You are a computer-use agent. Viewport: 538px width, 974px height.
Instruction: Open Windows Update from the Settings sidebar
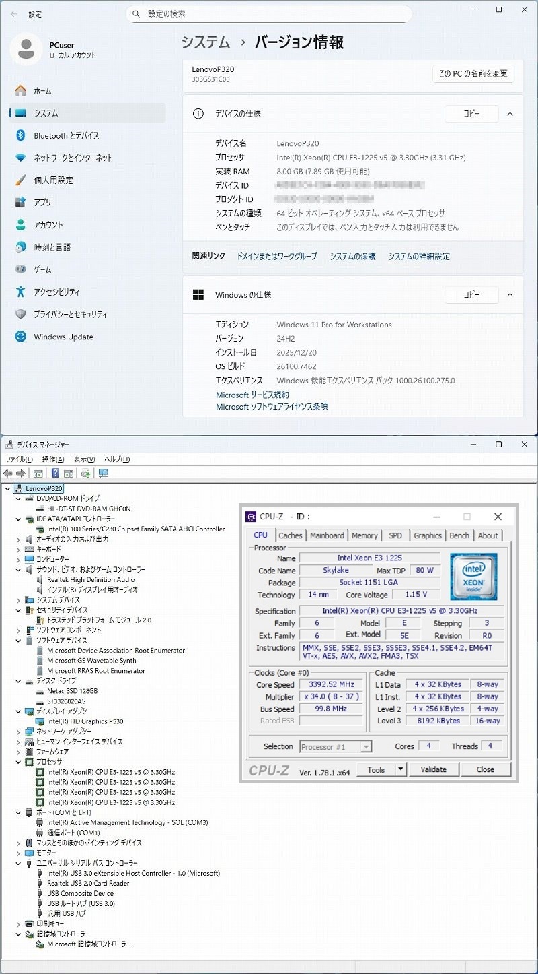coord(64,337)
